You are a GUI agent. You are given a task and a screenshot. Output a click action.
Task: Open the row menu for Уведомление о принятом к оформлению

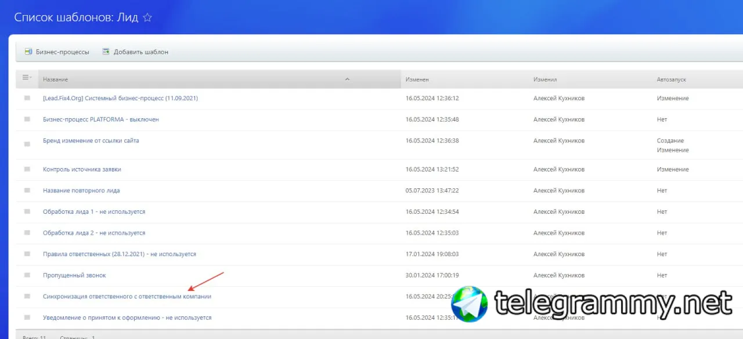(27, 318)
